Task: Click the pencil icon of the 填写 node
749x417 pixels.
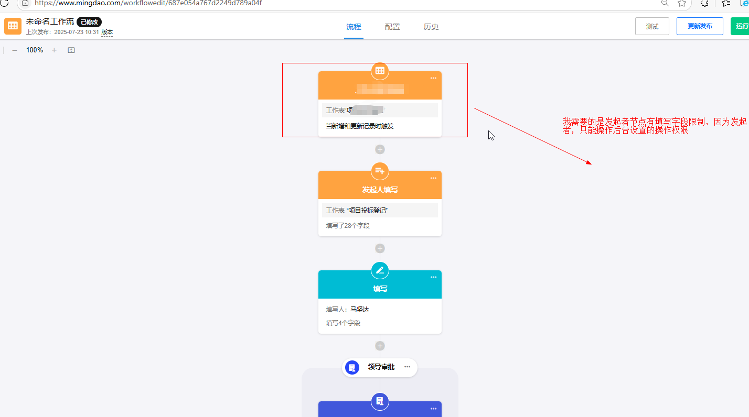Action: pos(380,270)
